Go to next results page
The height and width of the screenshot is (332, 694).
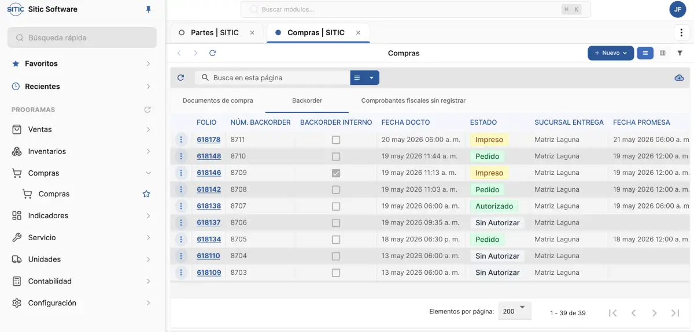point(654,313)
